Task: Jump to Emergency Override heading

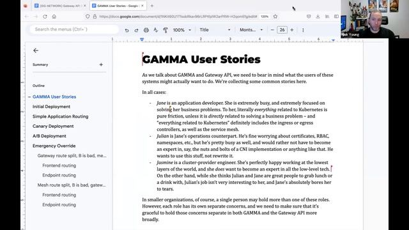Action: point(54,146)
